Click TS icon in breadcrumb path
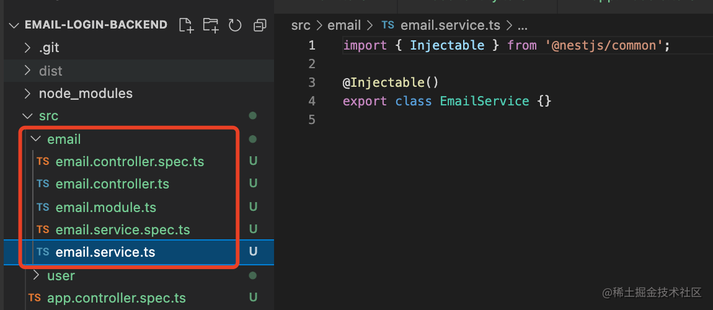 tap(387, 25)
